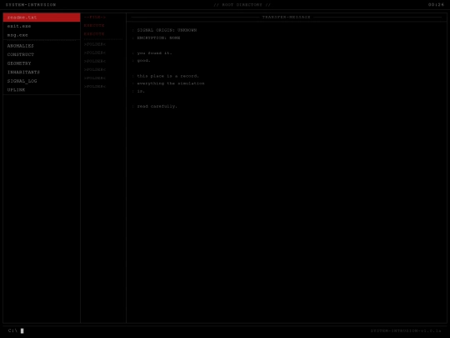
Task: Click the FOLDER label next to UPLINK
Action: [95, 86]
